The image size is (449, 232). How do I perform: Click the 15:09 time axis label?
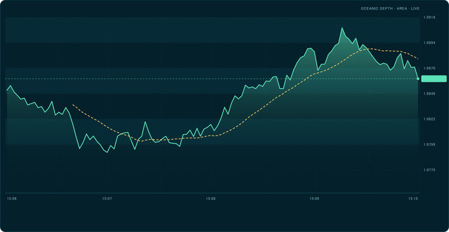tap(314, 198)
